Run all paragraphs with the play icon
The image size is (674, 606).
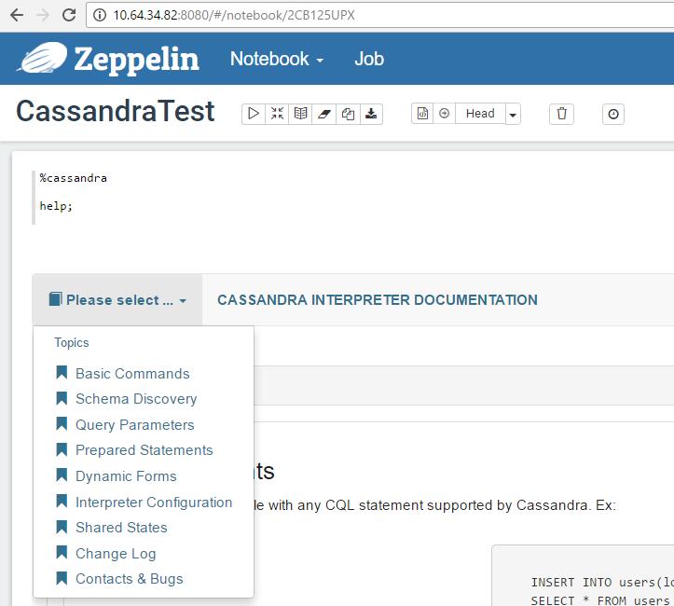[x=254, y=114]
